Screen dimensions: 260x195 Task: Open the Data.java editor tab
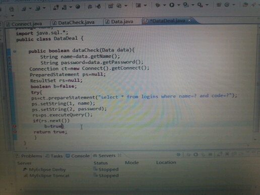click(x=119, y=22)
